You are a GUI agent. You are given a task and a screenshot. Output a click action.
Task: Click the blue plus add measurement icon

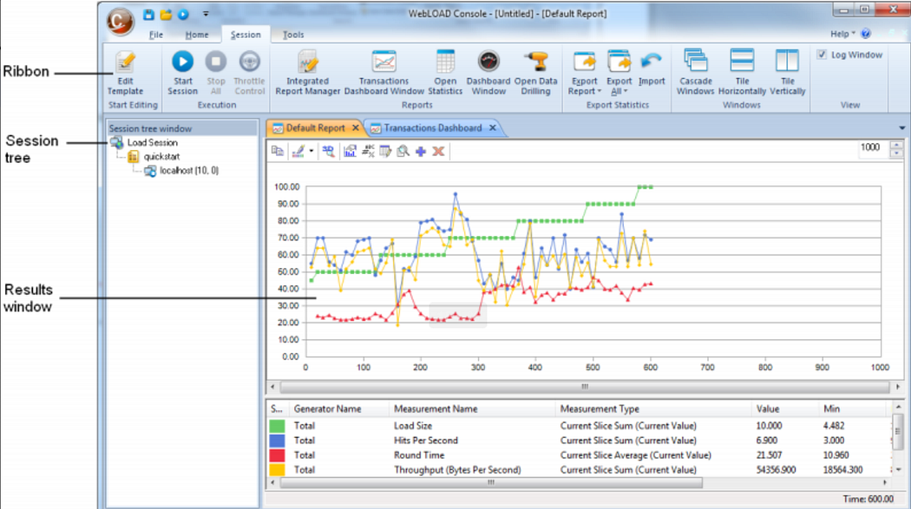coord(421,152)
